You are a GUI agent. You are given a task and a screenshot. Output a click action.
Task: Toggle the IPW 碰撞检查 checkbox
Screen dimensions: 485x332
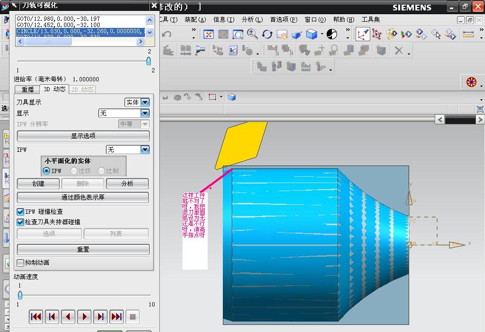(x=20, y=212)
